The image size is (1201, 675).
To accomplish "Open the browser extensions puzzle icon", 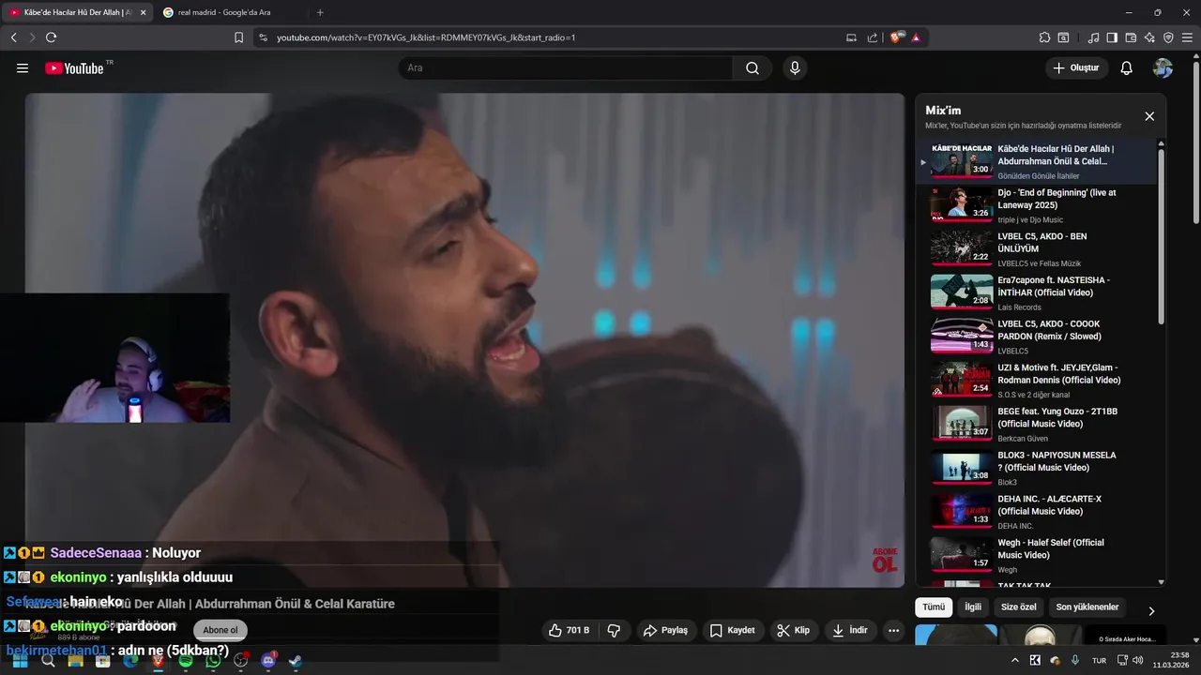I will pos(1044,37).
